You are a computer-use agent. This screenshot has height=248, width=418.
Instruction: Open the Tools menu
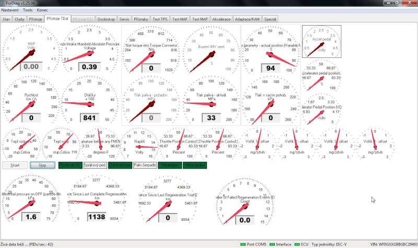28,10
